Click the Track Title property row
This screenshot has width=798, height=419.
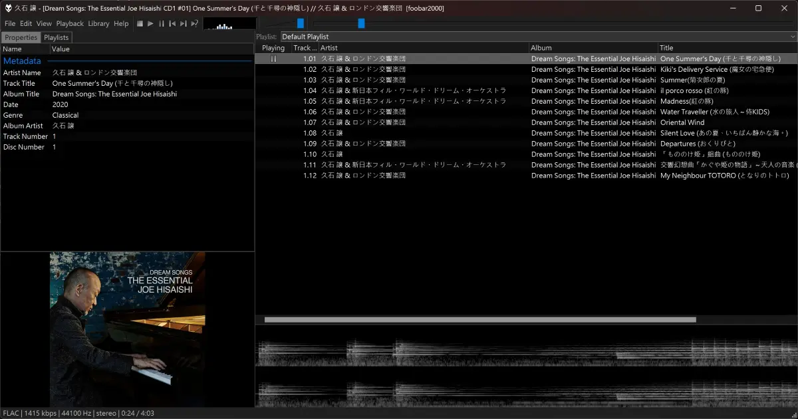point(127,83)
